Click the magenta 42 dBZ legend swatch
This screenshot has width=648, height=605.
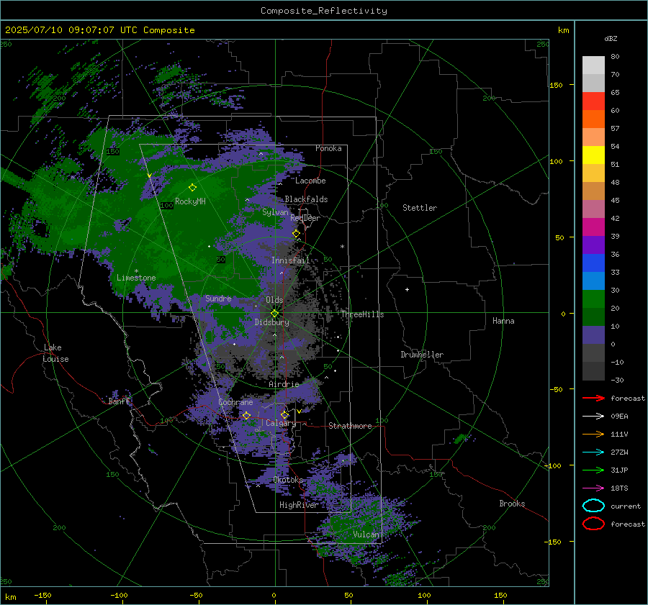(x=593, y=227)
